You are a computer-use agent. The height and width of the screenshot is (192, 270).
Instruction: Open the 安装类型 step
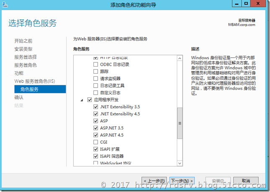click(x=23, y=49)
